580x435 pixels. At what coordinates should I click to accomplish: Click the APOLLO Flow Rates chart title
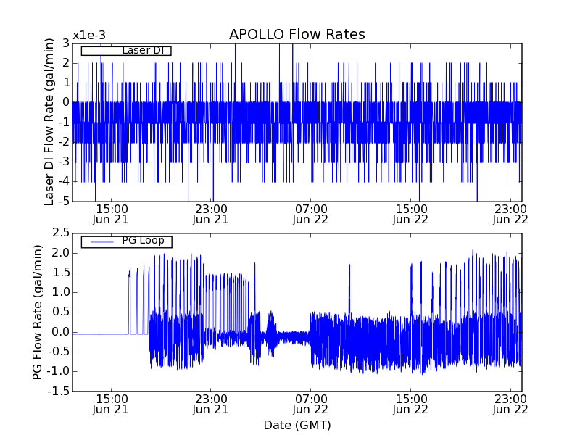(x=297, y=35)
